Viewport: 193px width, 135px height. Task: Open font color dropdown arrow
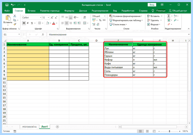[x=57, y=23]
